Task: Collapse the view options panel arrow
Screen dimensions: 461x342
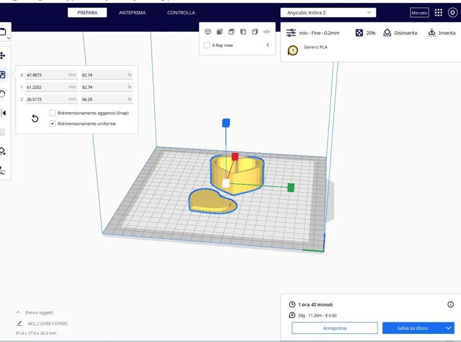Action: pyautogui.click(x=267, y=45)
